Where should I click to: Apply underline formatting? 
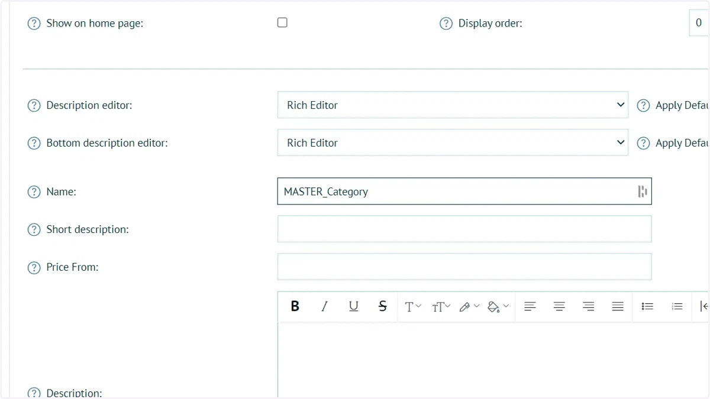pos(353,306)
